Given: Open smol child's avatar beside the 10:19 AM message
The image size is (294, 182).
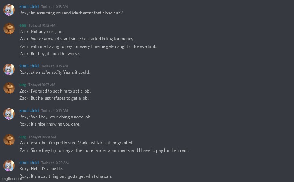Looking at the screenshot, I should (x=9, y=114).
